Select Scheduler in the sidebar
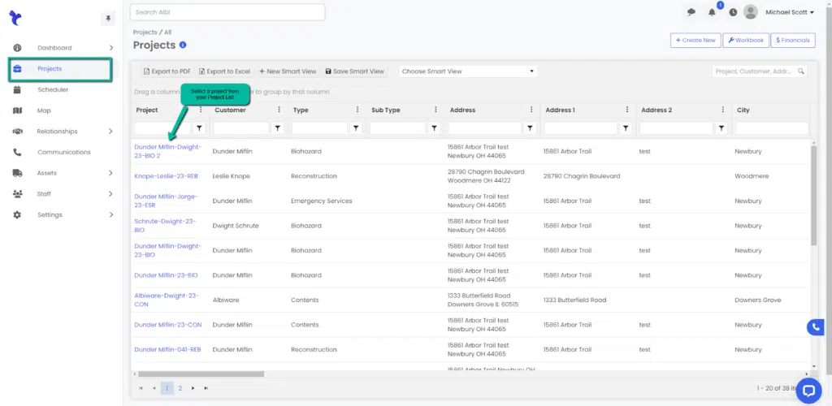 (x=53, y=89)
